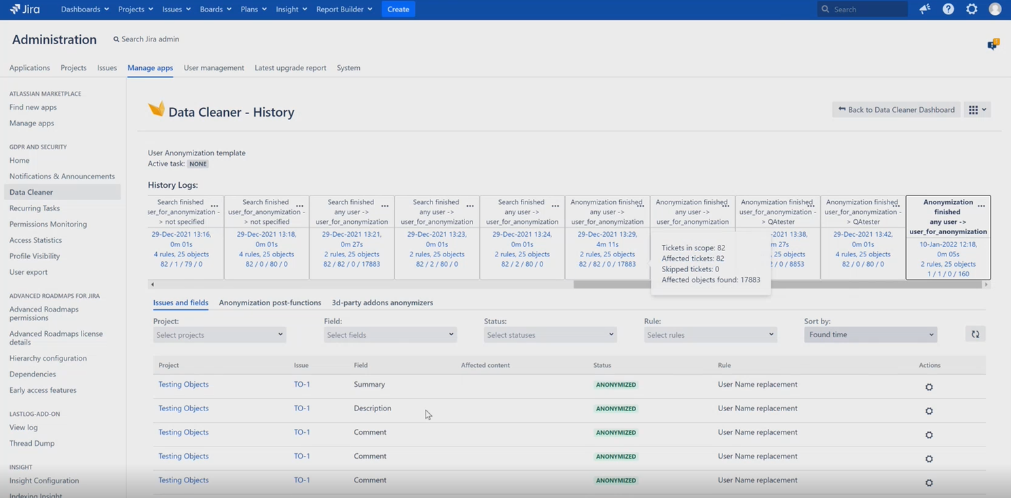The width and height of the screenshot is (1011, 498).
Task: Expand the app grid view dropdown
Action: click(977, 109)
